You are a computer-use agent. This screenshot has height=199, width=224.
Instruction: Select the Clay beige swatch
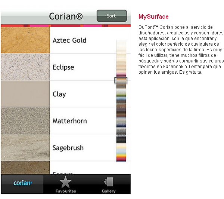(25, 94)
